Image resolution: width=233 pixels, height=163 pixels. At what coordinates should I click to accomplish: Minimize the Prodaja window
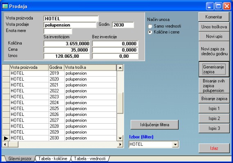click(210, 6)
